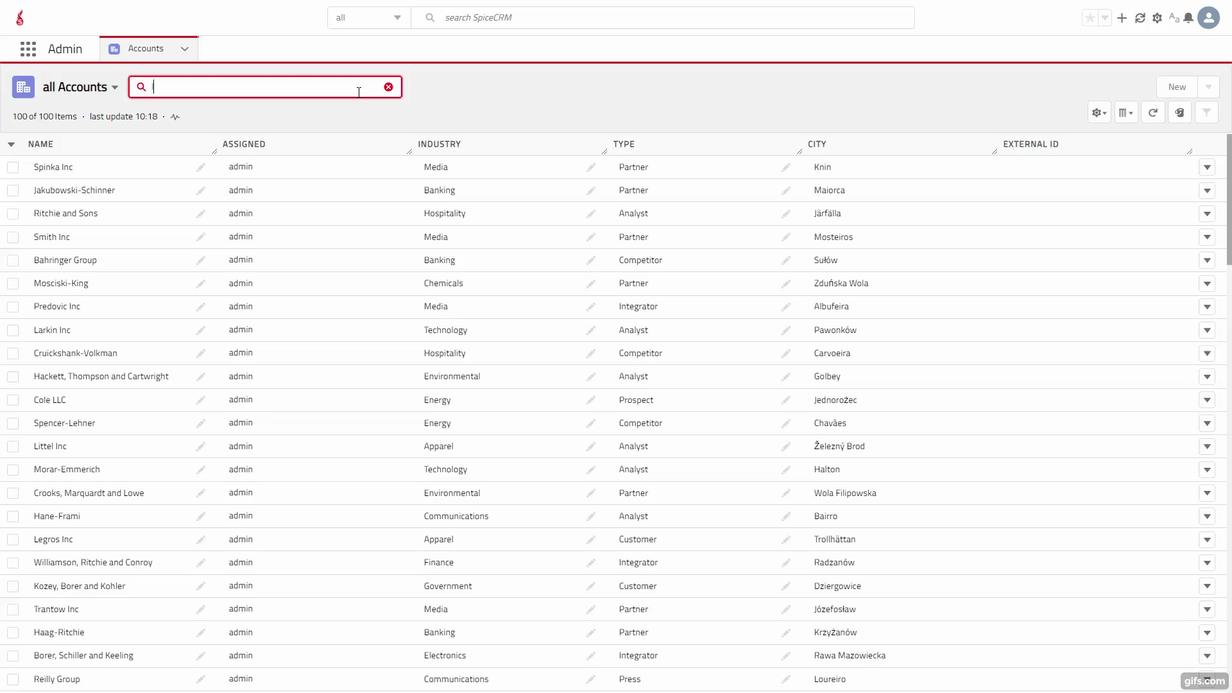1232x693 pixels.
Task: Open the app launcher grid icon
Action: (x=28, y=49)
